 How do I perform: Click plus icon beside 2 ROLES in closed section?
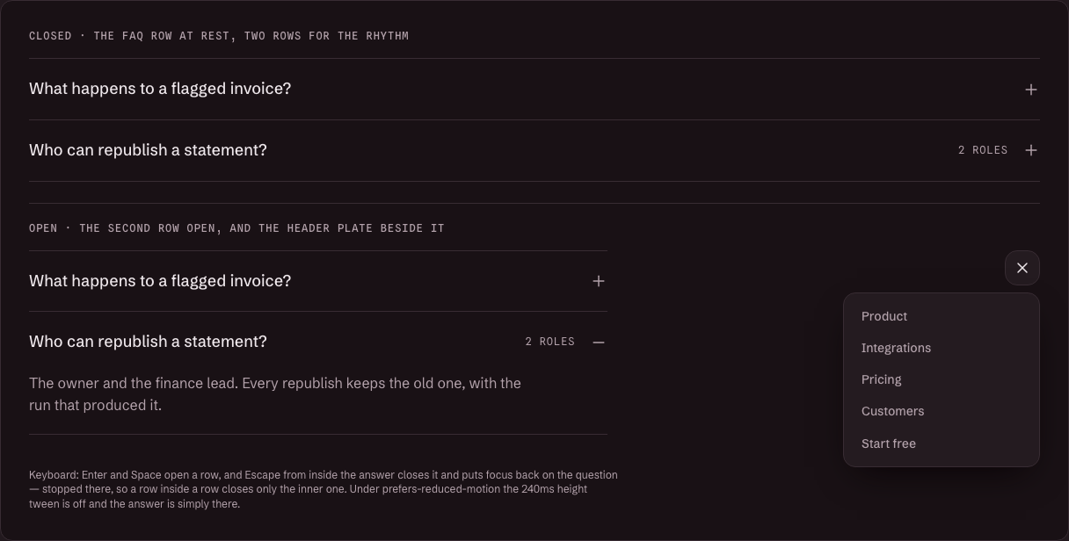click(1031, 150)
